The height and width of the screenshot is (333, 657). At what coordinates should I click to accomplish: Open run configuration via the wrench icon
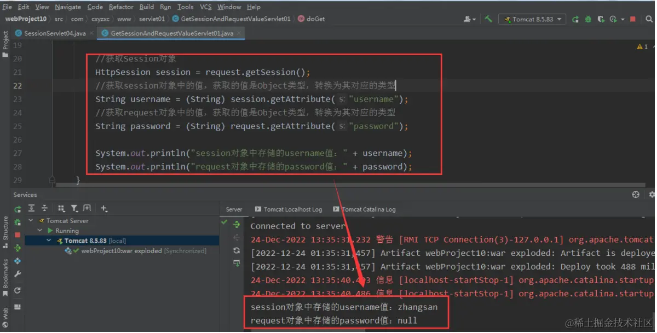pyautogui.click(x=18, y=274)
